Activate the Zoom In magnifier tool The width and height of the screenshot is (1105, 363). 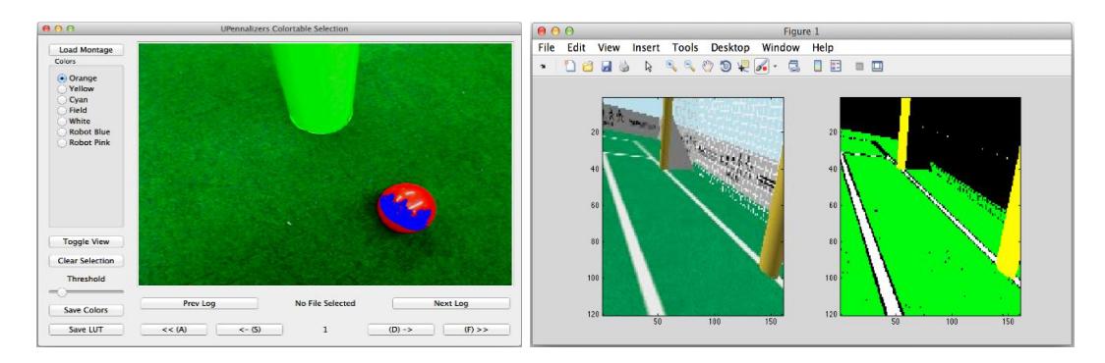(x=671, y=67)
